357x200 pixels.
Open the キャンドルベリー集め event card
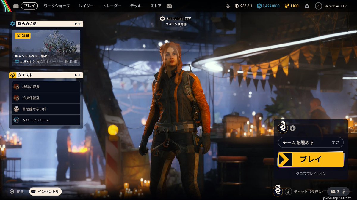pyautogui.click(x=46, y=48)
